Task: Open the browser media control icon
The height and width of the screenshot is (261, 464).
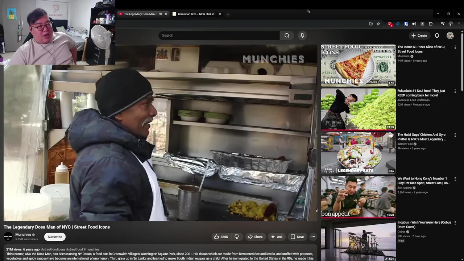Action: [443, 24]
